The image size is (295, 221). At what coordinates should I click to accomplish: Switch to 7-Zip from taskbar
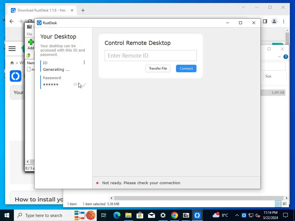[186, 215]
